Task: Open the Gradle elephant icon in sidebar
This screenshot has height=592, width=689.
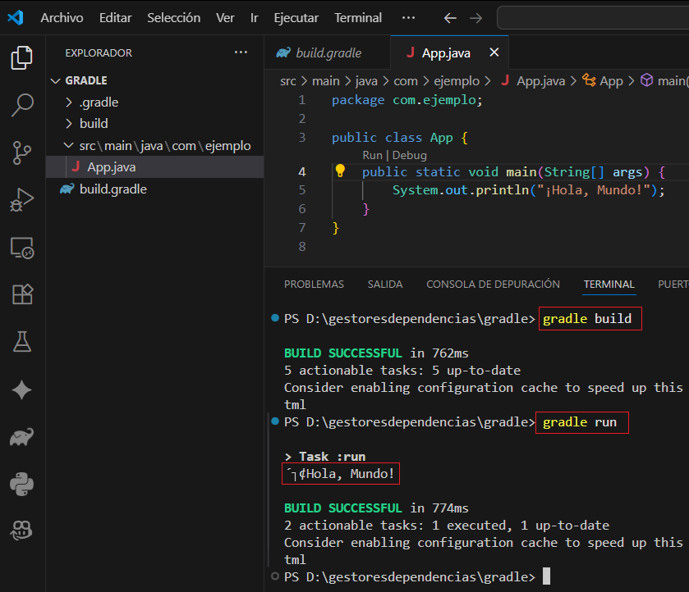Action: (22, 437)
